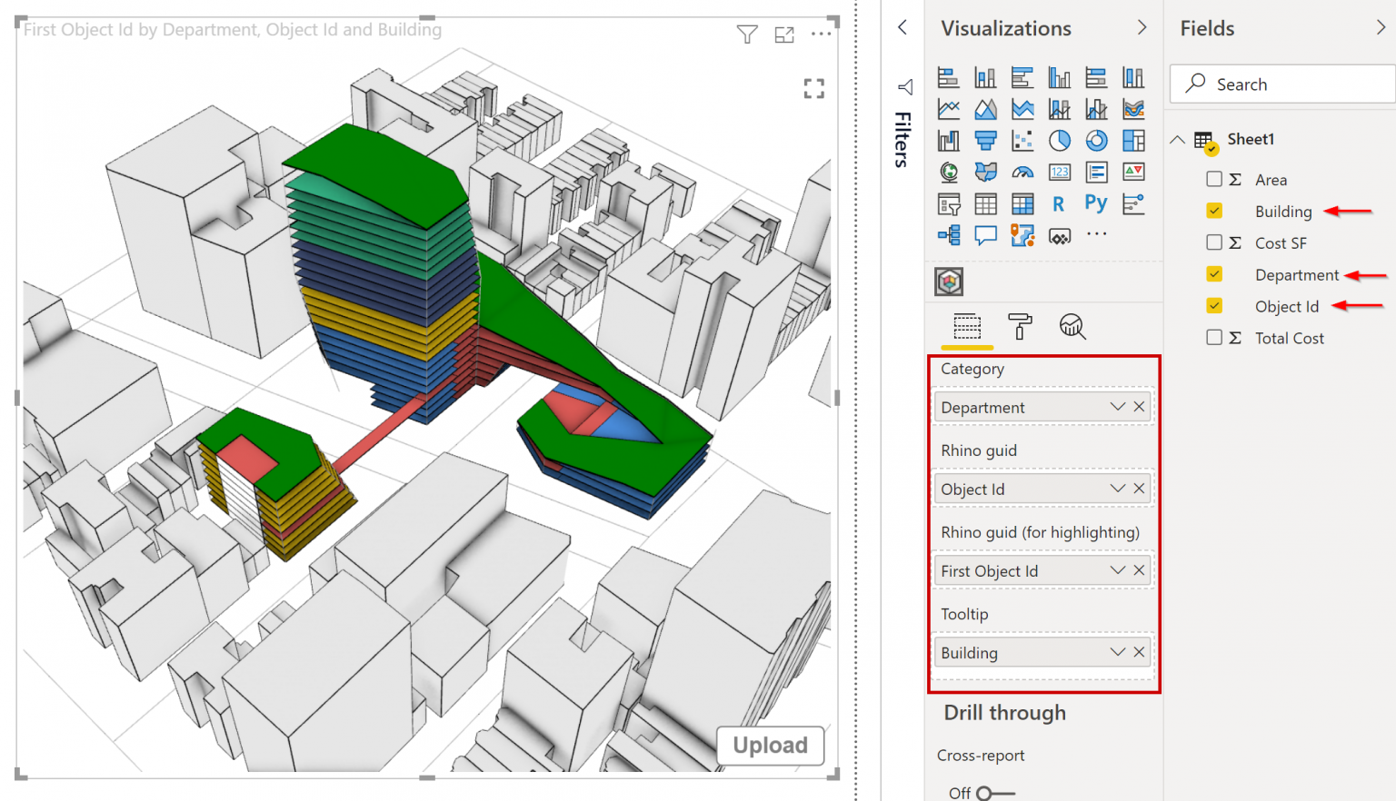Check the Area field checkbox

[1216, 179]
